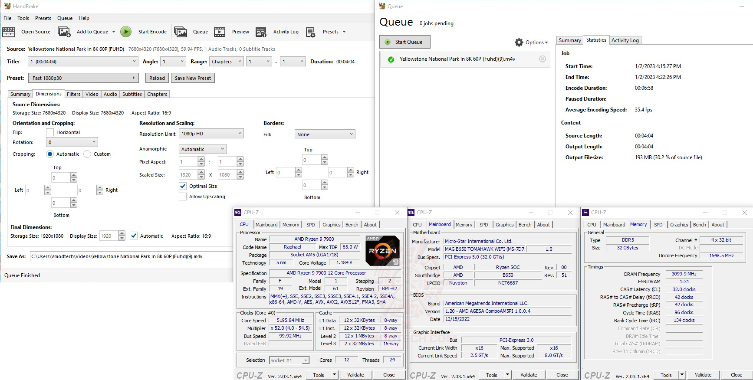753x380 pixels.
Task: Click Tools button in Mainboard CPU-Z window
Action: tap(492, 375)
